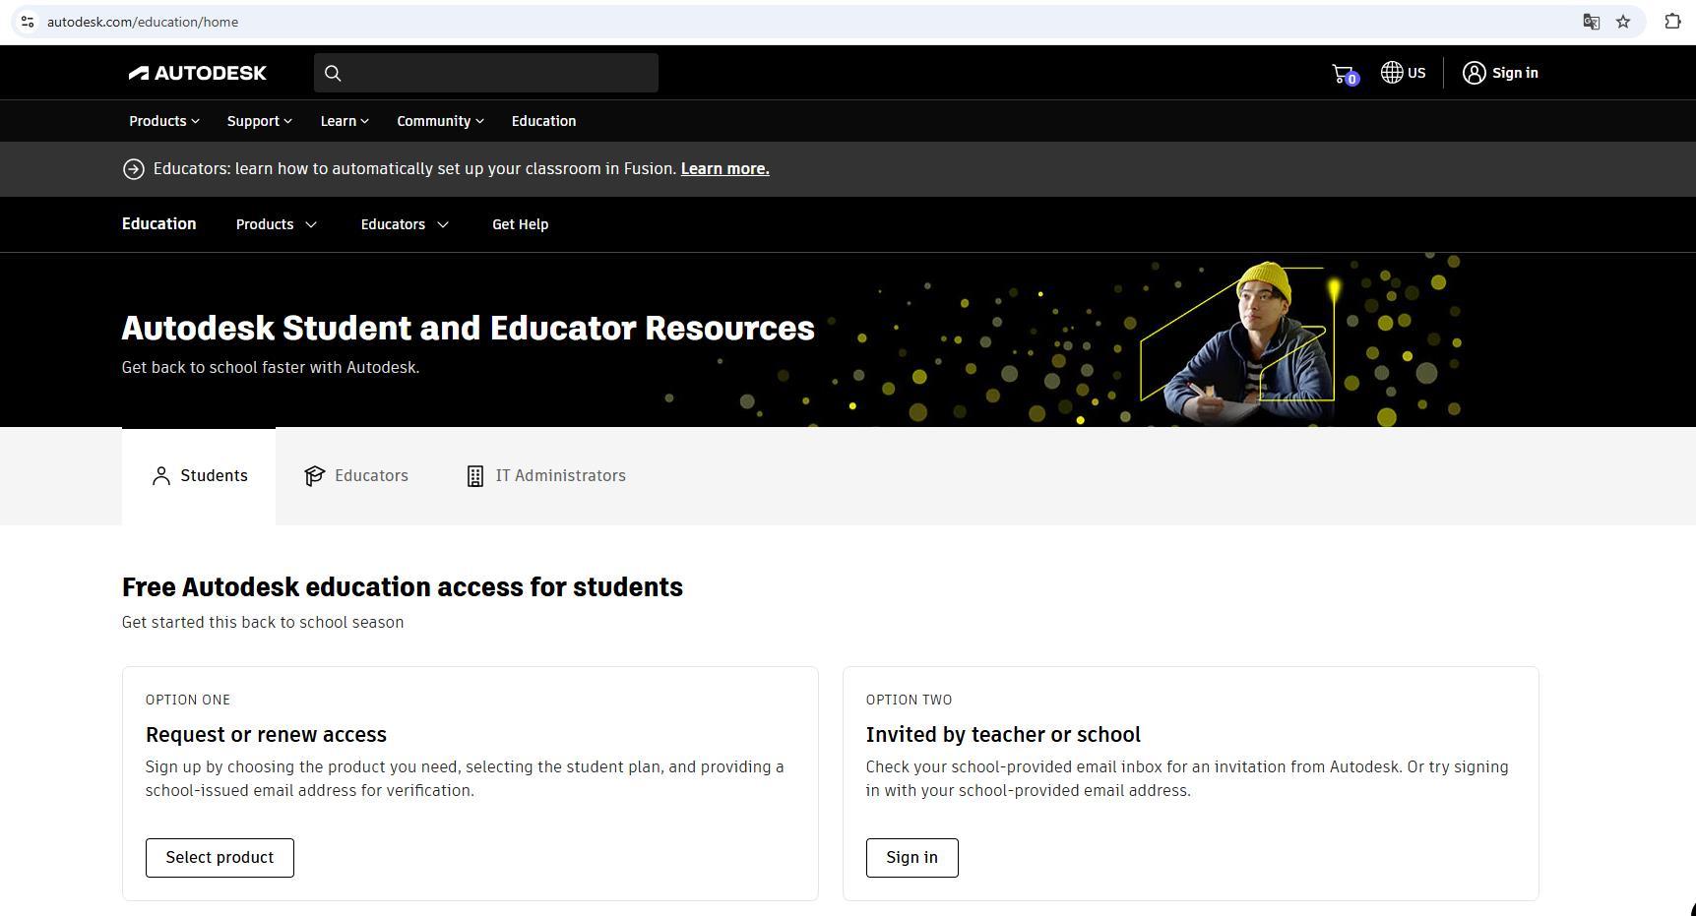Open browser site information icon
The height and width of the screenshot is (916, 1696).
point(28,22)
